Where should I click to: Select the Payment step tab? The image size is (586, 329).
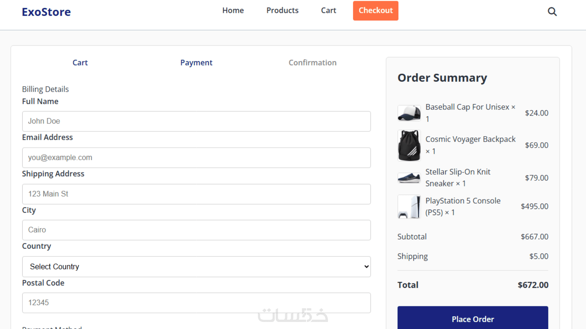tap(196, 62)
